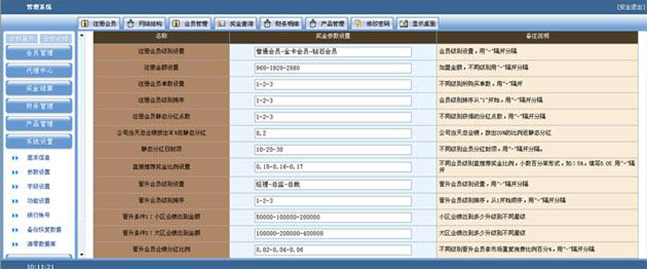Click the arrow icon beside 银行帐号

15,215
